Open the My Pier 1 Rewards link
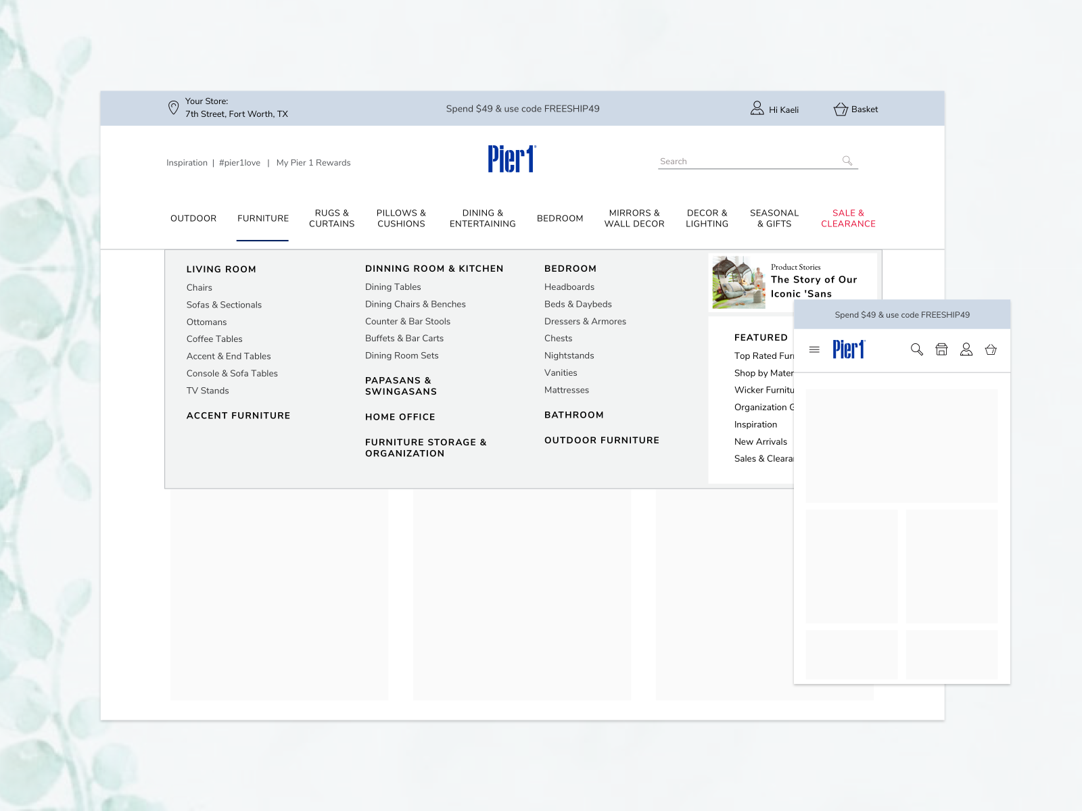 point(313,162)
